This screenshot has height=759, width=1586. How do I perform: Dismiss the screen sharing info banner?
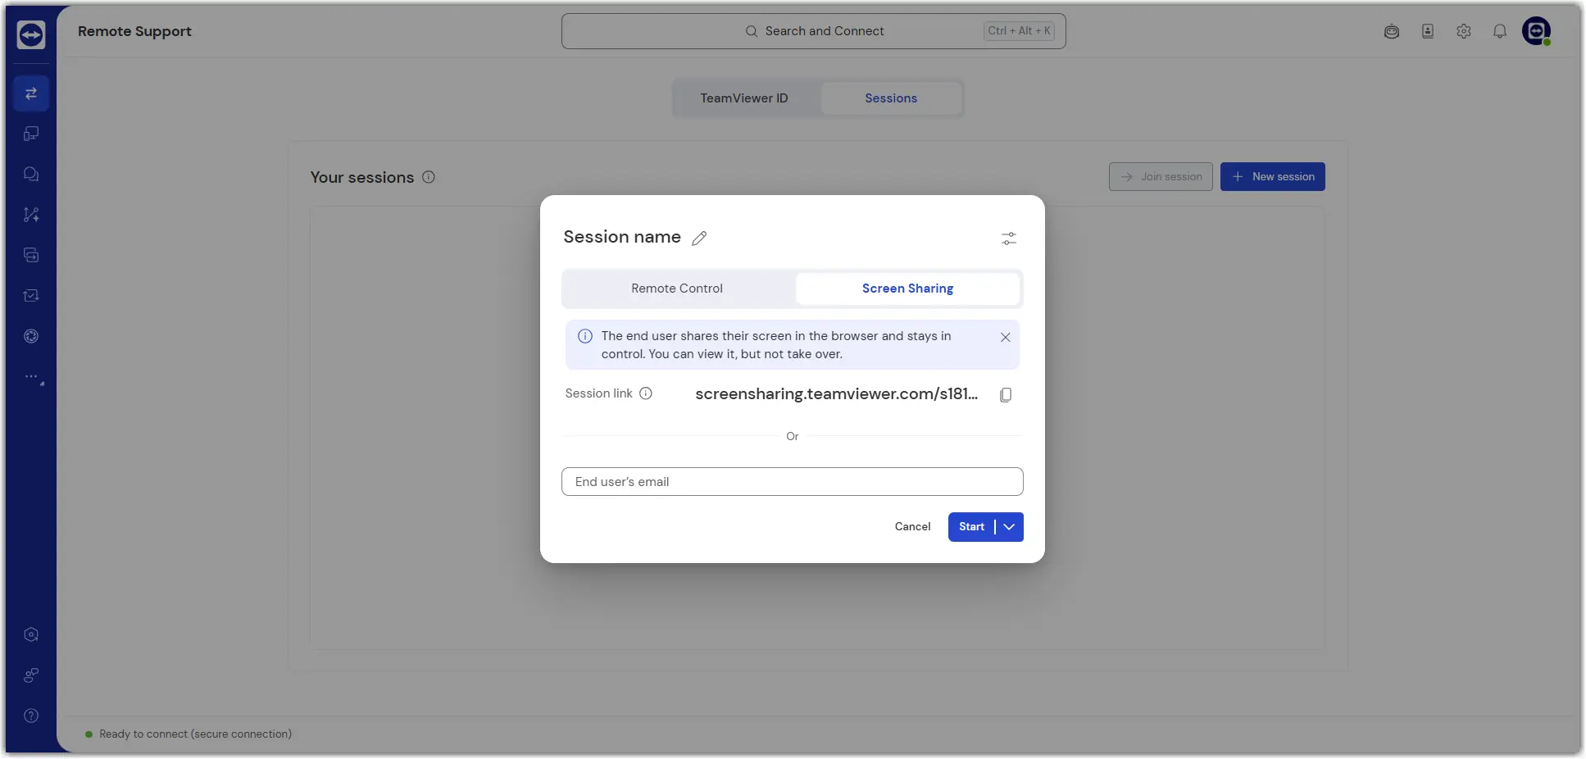(1006, 337)
